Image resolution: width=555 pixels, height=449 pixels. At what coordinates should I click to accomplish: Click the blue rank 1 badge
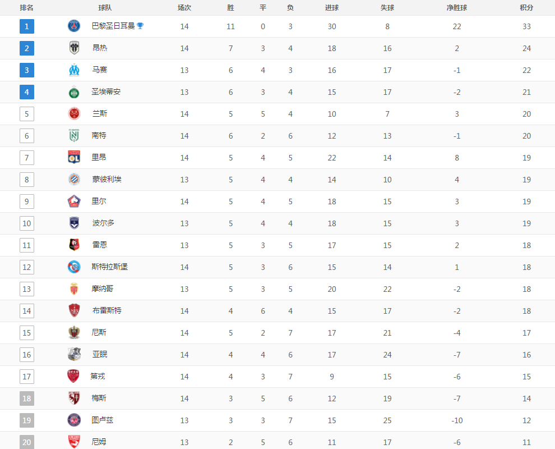tap(27, 26)
